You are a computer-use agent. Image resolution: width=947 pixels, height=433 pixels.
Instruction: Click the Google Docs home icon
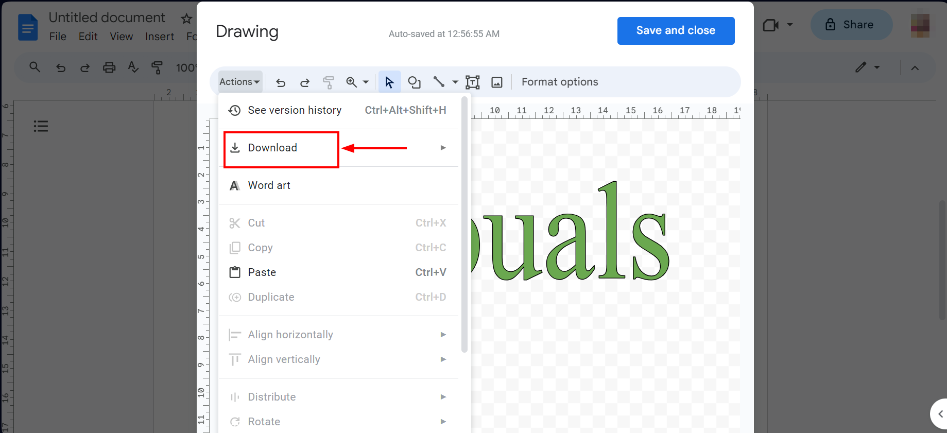pos(28,27)
